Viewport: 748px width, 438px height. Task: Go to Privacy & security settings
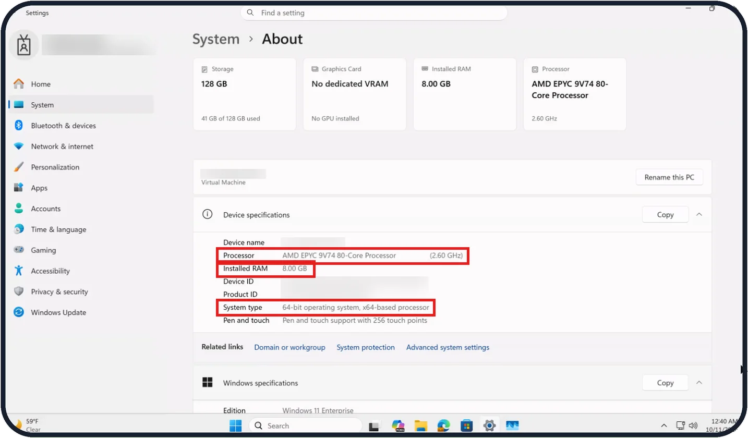pos(81,292)
